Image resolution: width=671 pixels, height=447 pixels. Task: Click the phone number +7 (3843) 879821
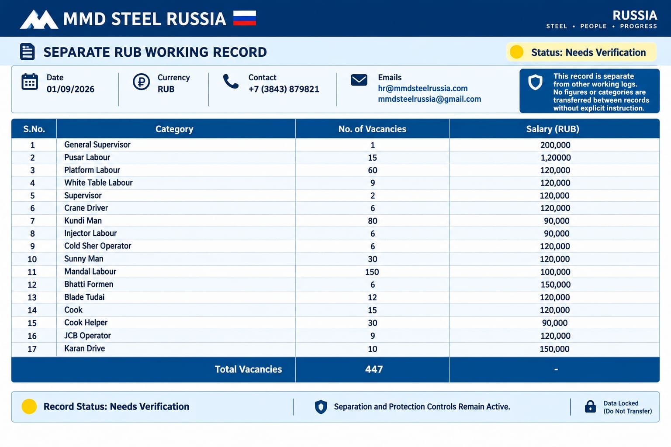[284, 89]
